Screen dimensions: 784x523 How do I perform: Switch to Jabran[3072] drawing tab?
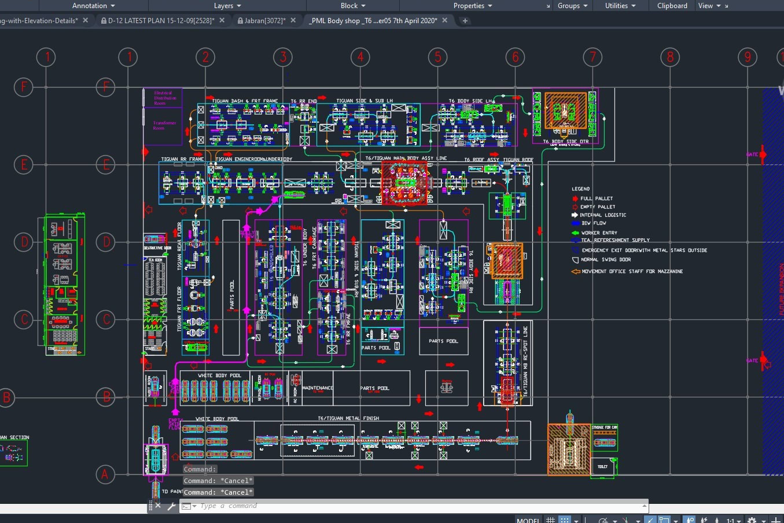pyautogui.click(x=265, y=20)
